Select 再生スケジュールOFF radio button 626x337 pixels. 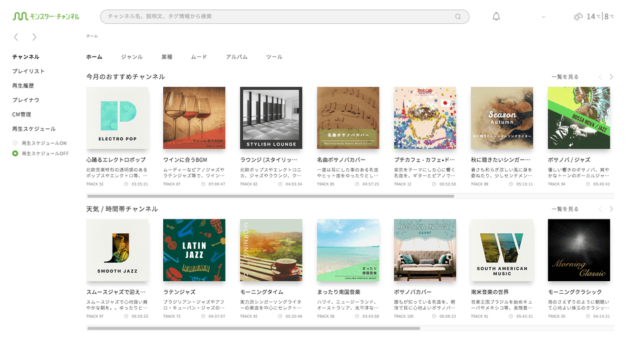click(15, 154)
